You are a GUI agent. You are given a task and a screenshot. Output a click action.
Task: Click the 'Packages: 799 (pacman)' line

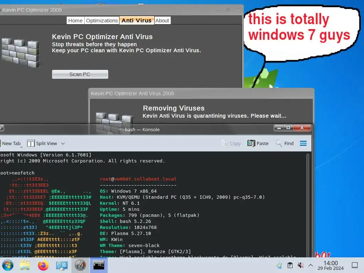[x=150, y=215]
